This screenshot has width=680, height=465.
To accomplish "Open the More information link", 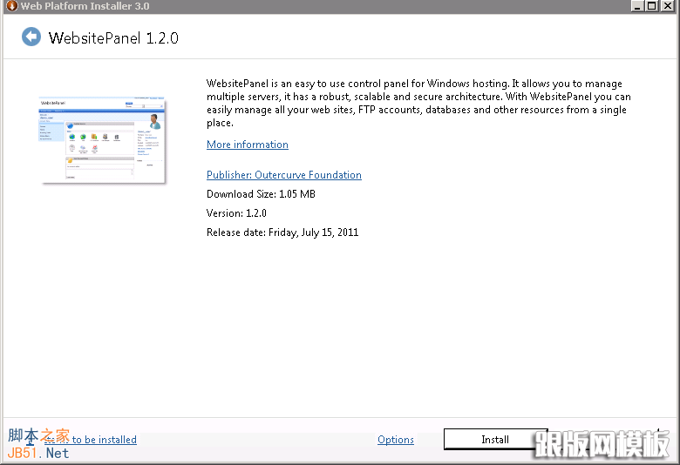I will (x=248, y=145).
